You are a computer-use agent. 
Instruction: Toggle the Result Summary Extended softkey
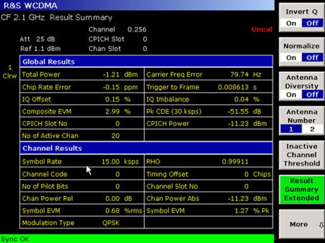302,189
